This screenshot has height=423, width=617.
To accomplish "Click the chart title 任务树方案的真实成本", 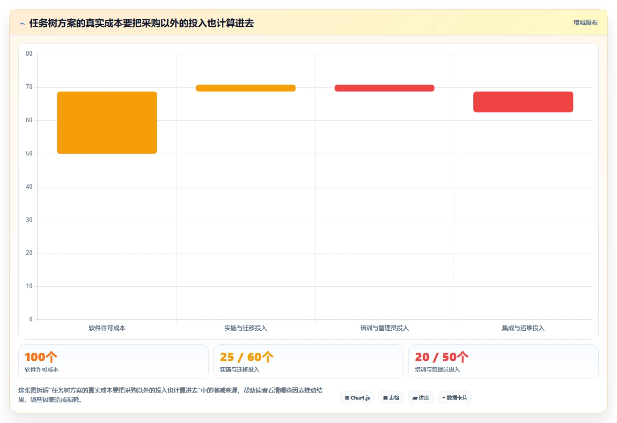I will tap(141, 23).
